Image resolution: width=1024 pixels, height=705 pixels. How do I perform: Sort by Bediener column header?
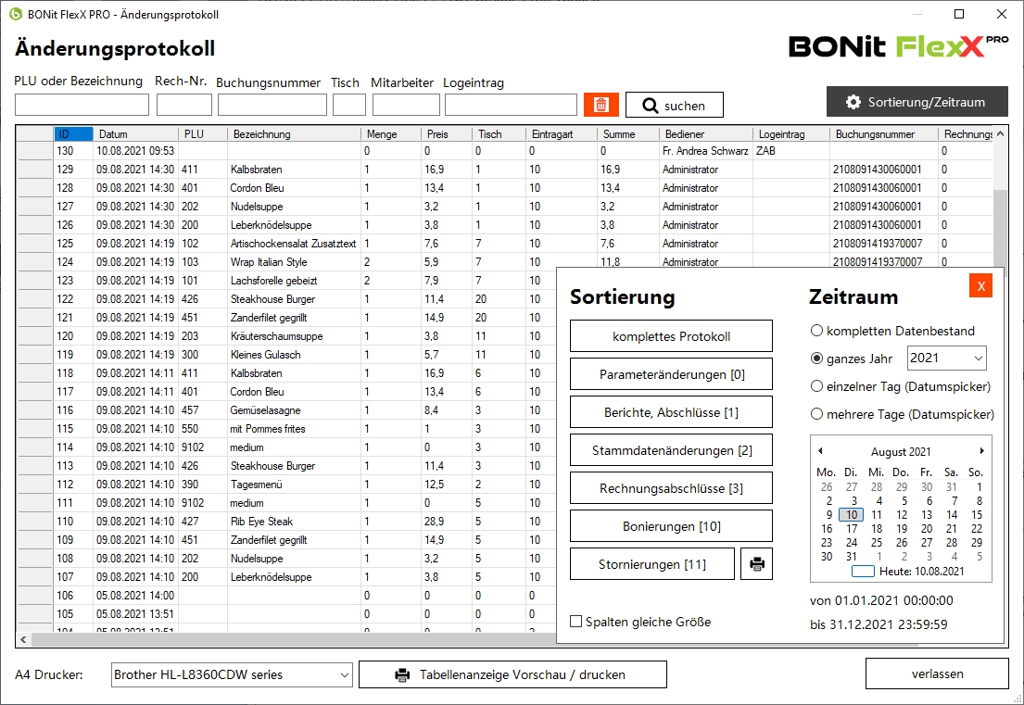click(706, 133)
